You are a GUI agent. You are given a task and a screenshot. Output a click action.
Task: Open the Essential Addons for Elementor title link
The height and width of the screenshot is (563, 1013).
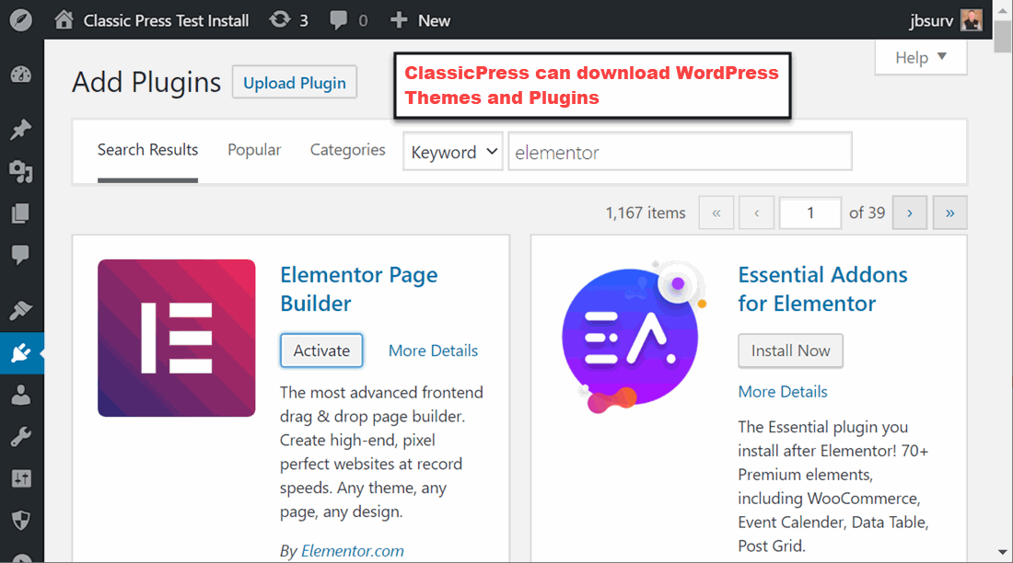click(822, 289)
